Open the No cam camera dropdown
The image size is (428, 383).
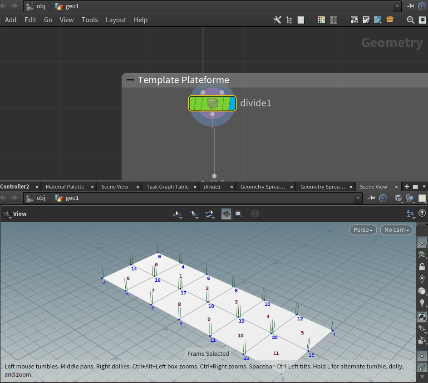[396, 230]
